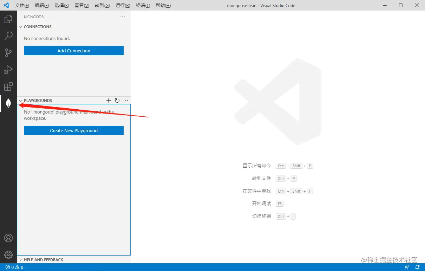Click the Create New Playground button
The width and height of the screenshot is (425, 271).
[x=73, y=130]
